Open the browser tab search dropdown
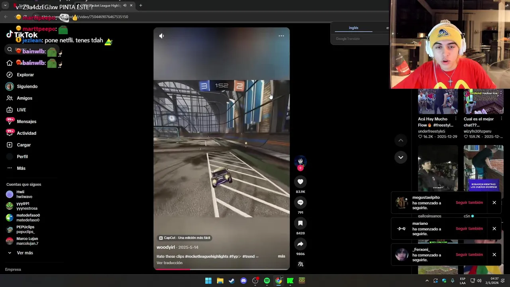 5,6
